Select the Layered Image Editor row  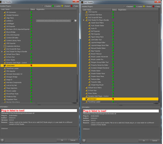[x=120, y=42]
